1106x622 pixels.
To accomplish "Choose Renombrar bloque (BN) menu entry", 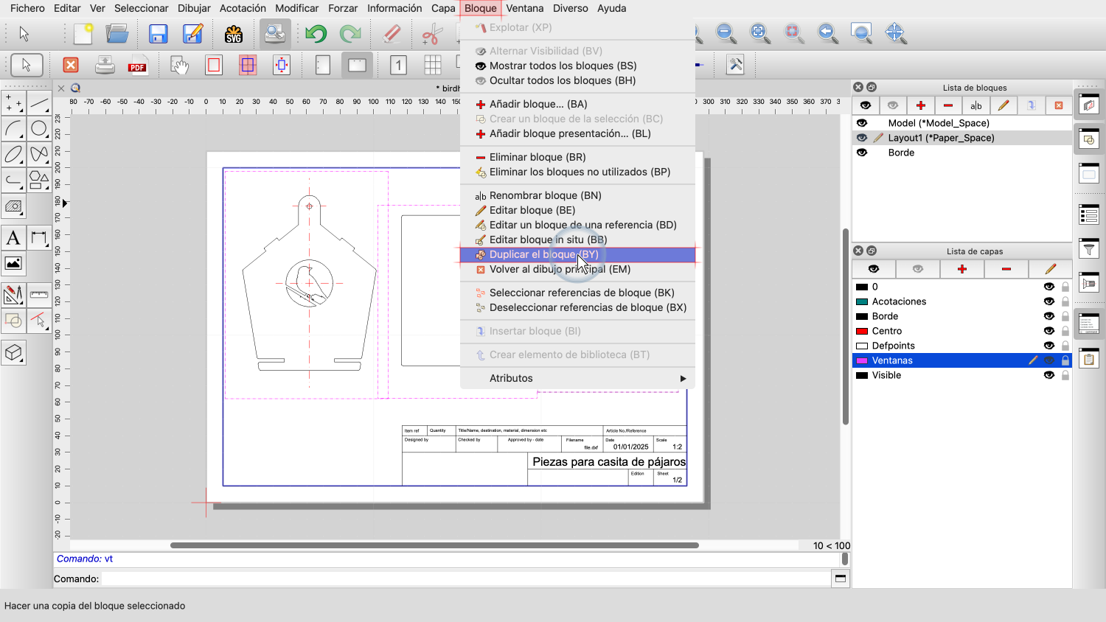I will point(545,195).
